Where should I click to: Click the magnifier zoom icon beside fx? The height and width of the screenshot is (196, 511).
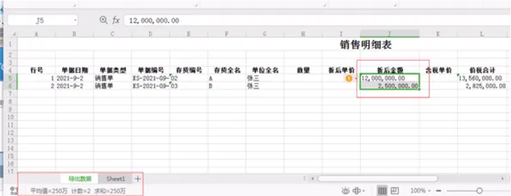pyautogui.click(x=103, y=20)
